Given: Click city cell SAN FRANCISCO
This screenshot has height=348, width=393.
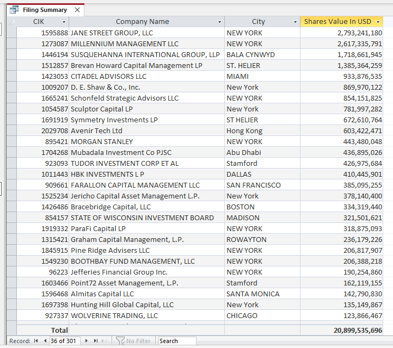Looking at the screenshot, I should coord(262,185).
